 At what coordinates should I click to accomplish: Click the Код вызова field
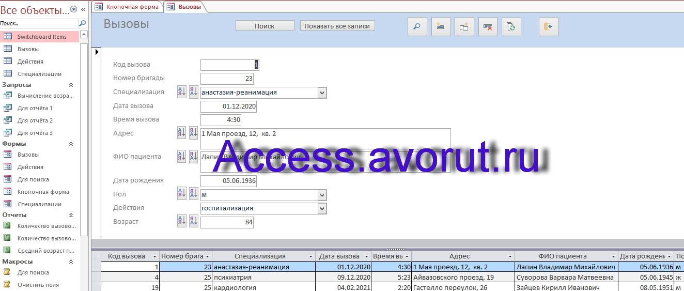[229, 65]
